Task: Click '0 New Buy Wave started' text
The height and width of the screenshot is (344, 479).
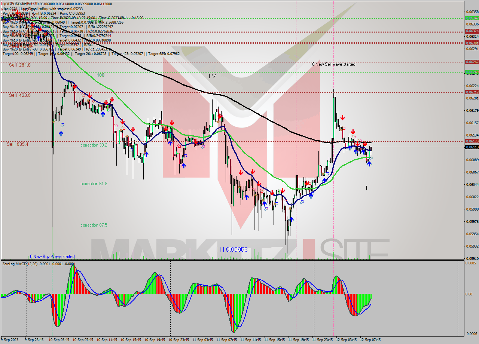Action: click(52, 257)
